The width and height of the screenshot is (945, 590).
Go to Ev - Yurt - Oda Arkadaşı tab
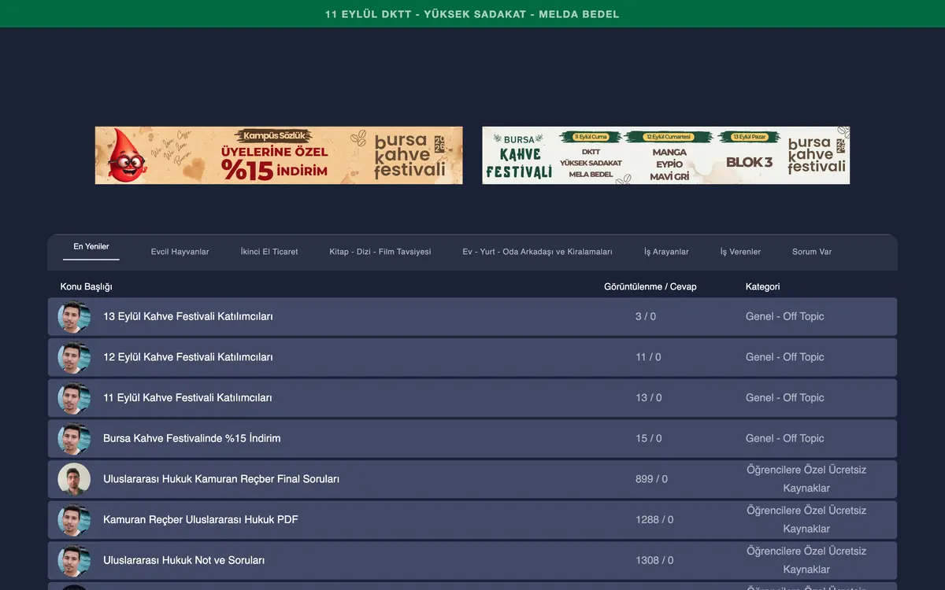coord(537,252)
